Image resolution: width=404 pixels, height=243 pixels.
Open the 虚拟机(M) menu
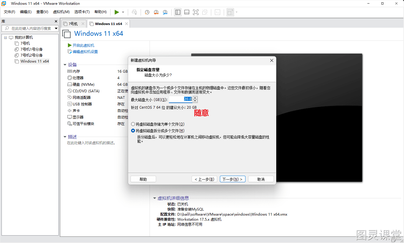click(x=61, y=12)
